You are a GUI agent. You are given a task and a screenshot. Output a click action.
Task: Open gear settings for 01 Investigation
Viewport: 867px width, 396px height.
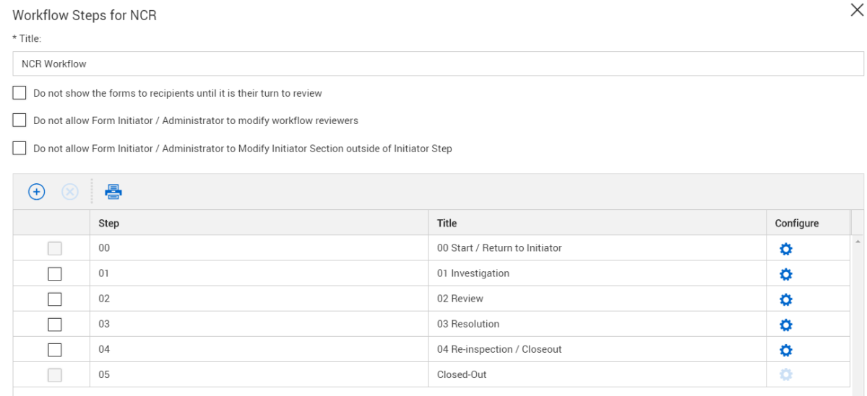tap(786, 274)
